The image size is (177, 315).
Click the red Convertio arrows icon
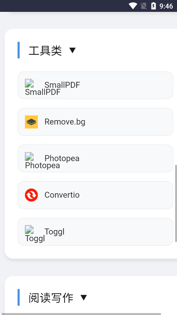(31, 195)
